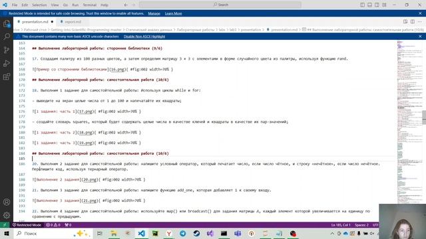Open Yandex Browser from the taskbar
The image size is (426, 239).
pos(169,233)
